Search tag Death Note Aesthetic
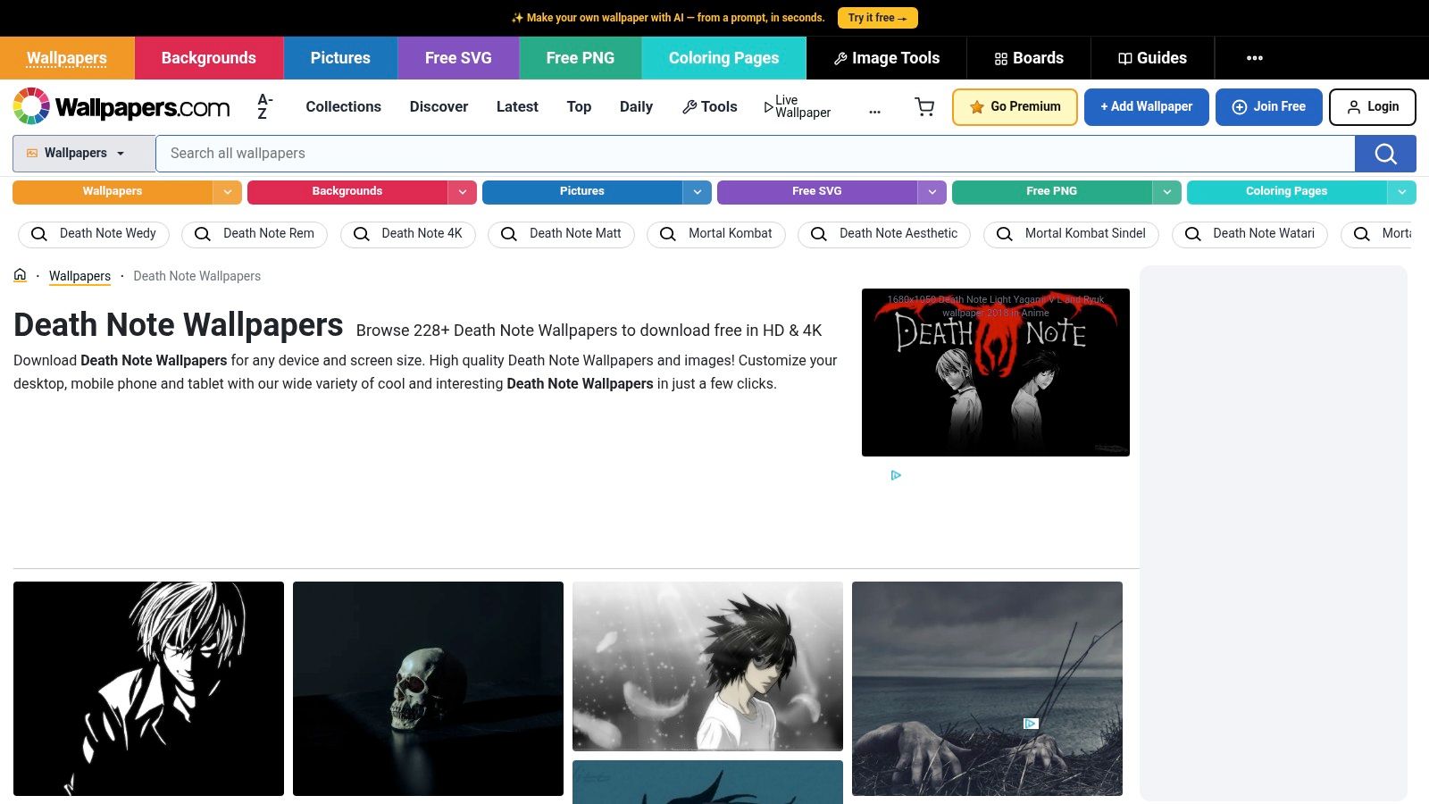Viewport: 1429px width, 804px height. click(x=884, y=234)
